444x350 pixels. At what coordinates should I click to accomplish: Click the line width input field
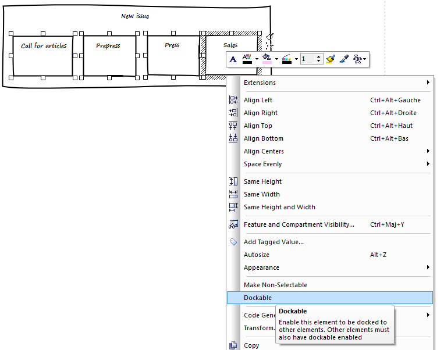(x=307, y=59)
